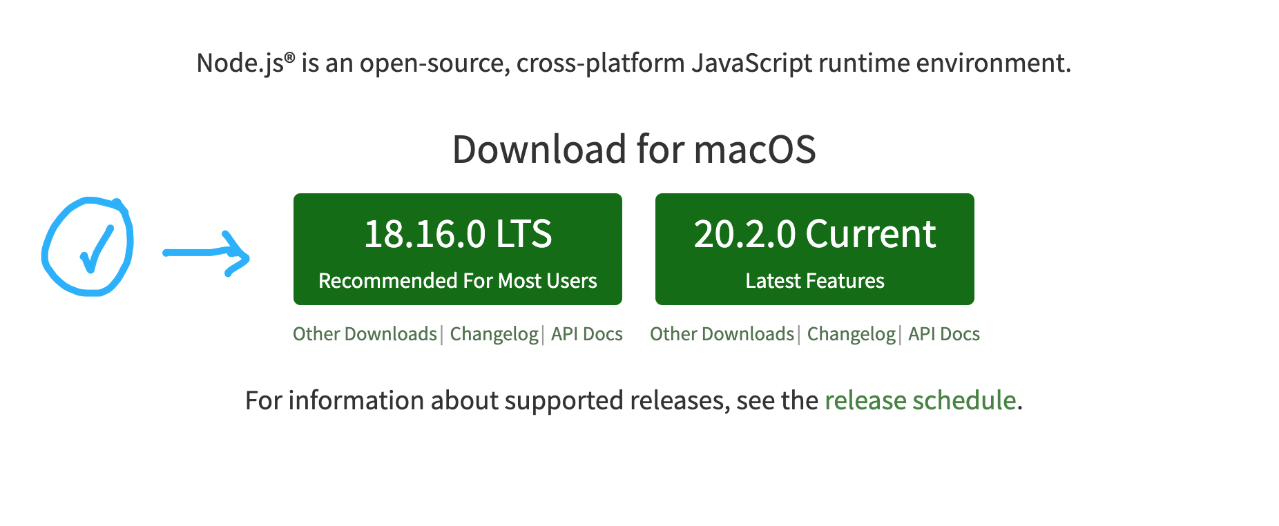Screen dimensions: 1279x526
Task: Follow the release schedule link
Action: [x=920, y=400]
